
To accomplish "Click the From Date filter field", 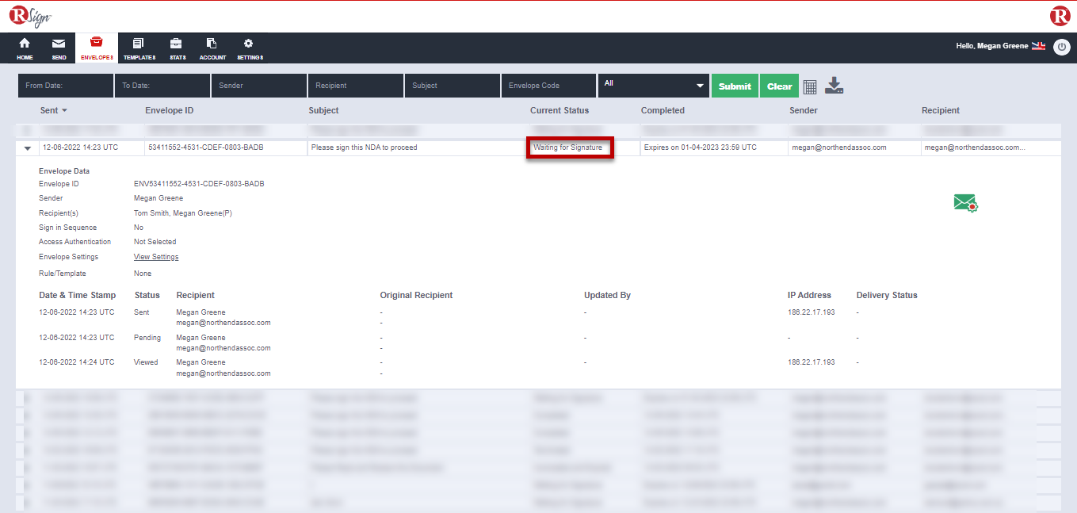I will click(66, 86).
